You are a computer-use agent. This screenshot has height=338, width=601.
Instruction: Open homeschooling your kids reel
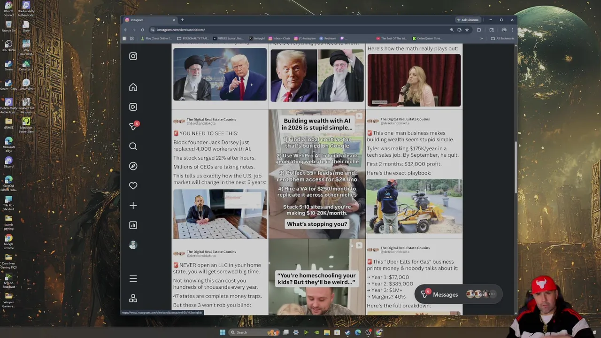(x=317, y=277)
